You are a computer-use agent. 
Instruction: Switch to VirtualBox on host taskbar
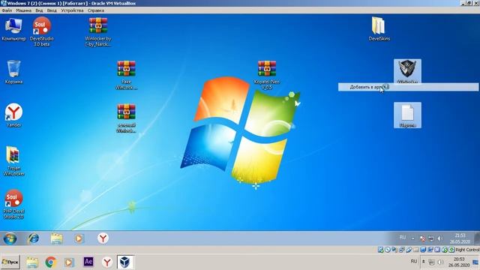coord(125,262)
